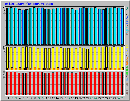
Task: Click day 30 on the x-axis
Action: point(118,98)
